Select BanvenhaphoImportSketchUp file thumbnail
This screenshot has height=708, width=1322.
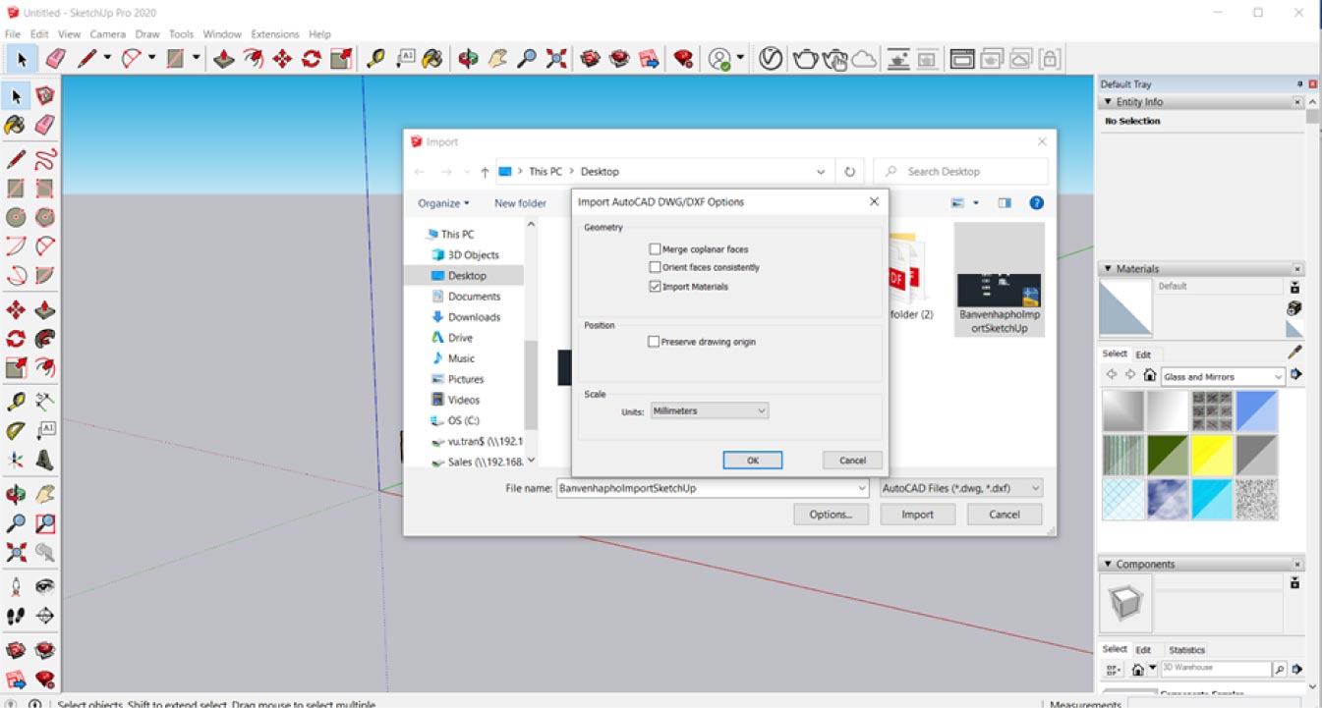[1000, 279]
